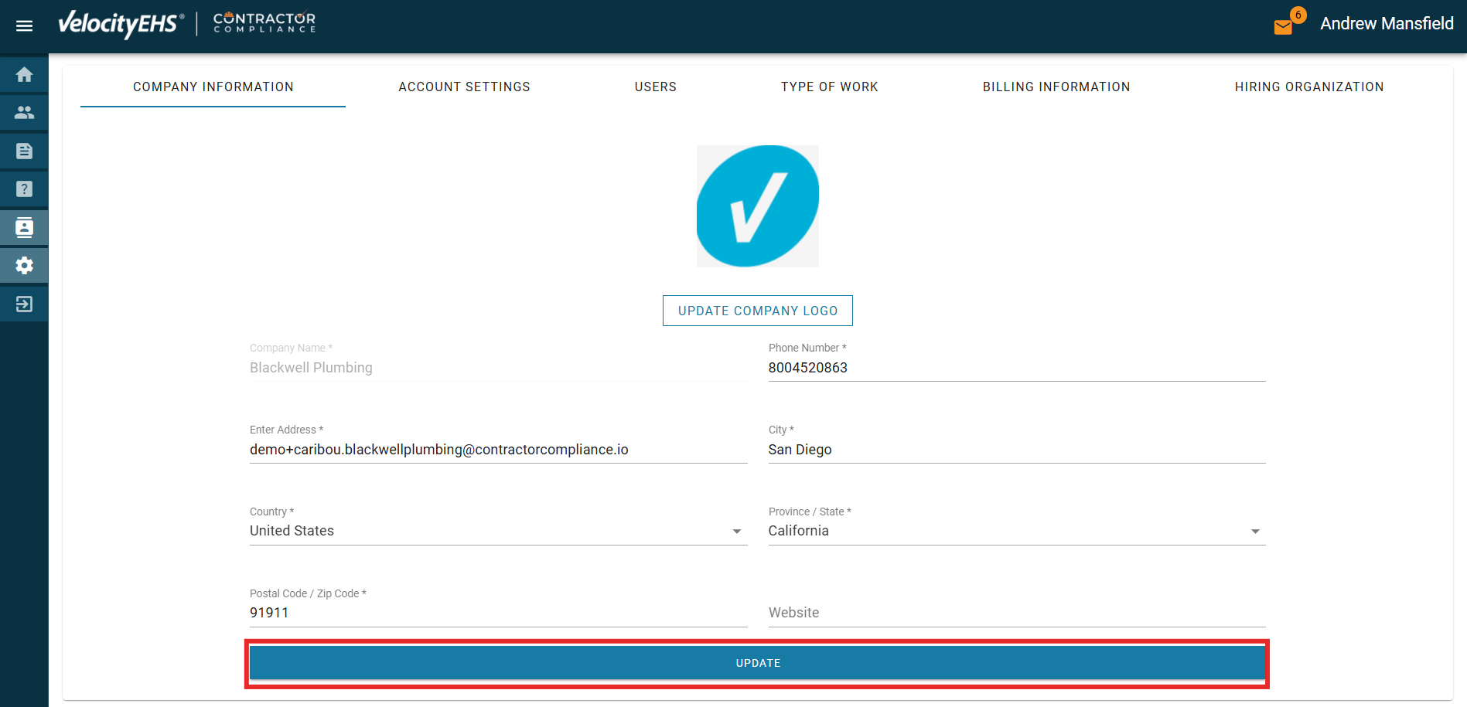Select the contact badge sidebar icon

click(x=24, y=227)
